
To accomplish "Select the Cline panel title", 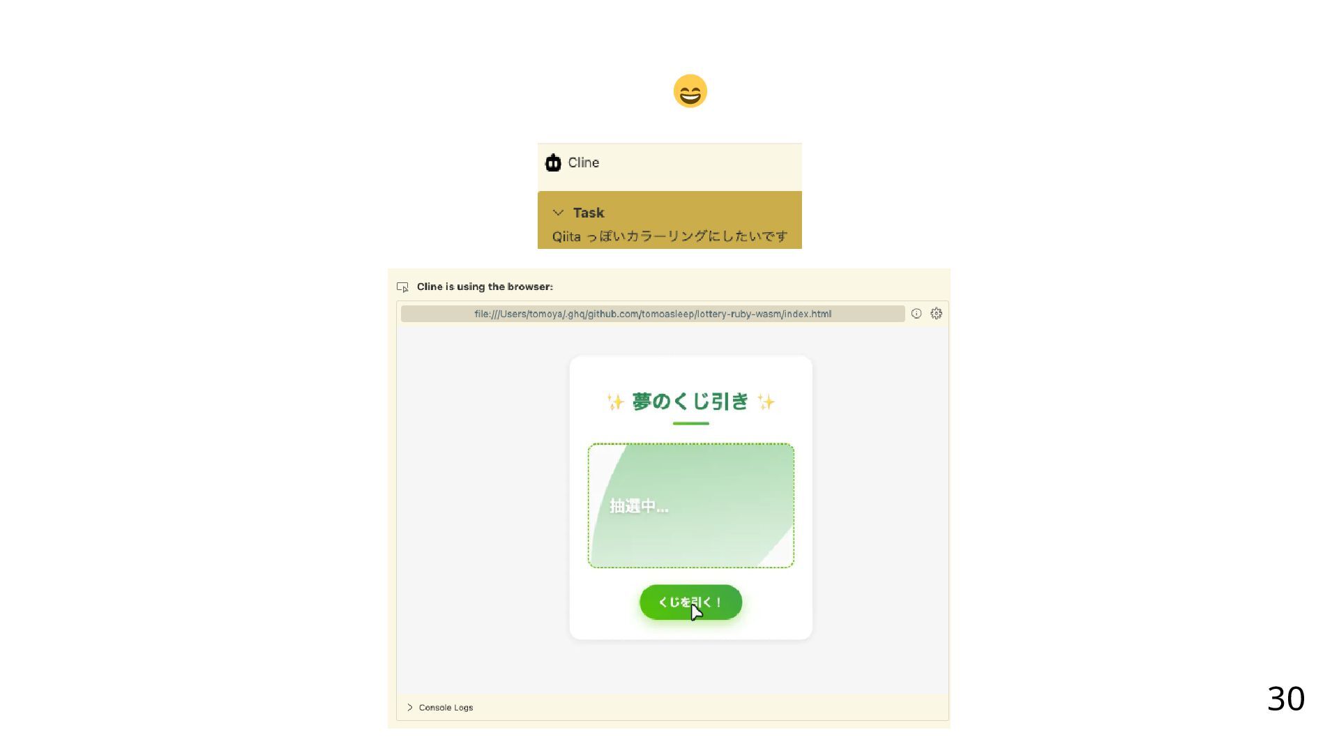I will (x=584, y=162).
